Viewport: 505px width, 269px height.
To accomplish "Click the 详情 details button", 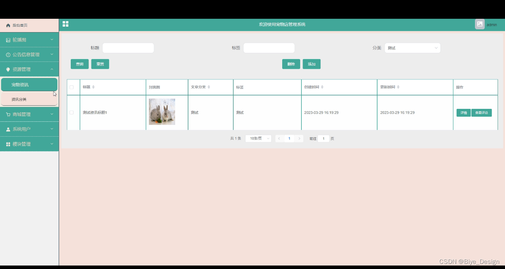I will [x=464, y=113].
